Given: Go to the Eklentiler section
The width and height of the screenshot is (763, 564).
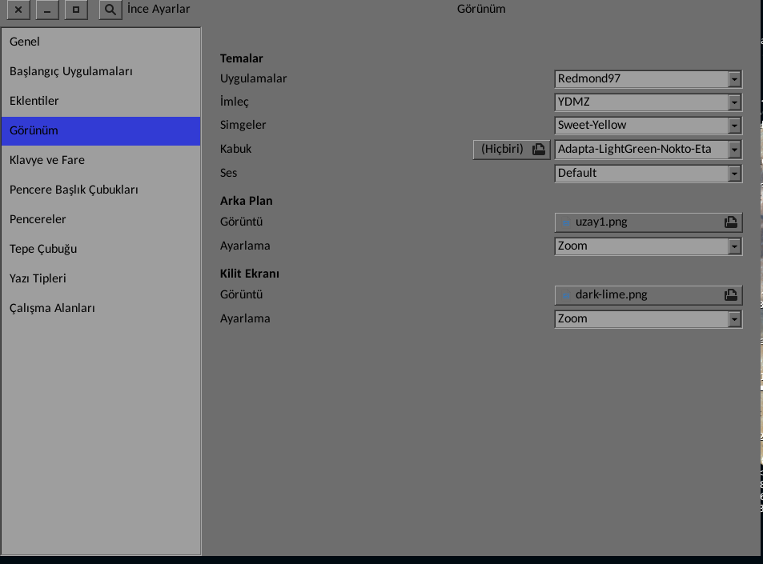Looking at the screenshot, I should (x=101, y=101).
